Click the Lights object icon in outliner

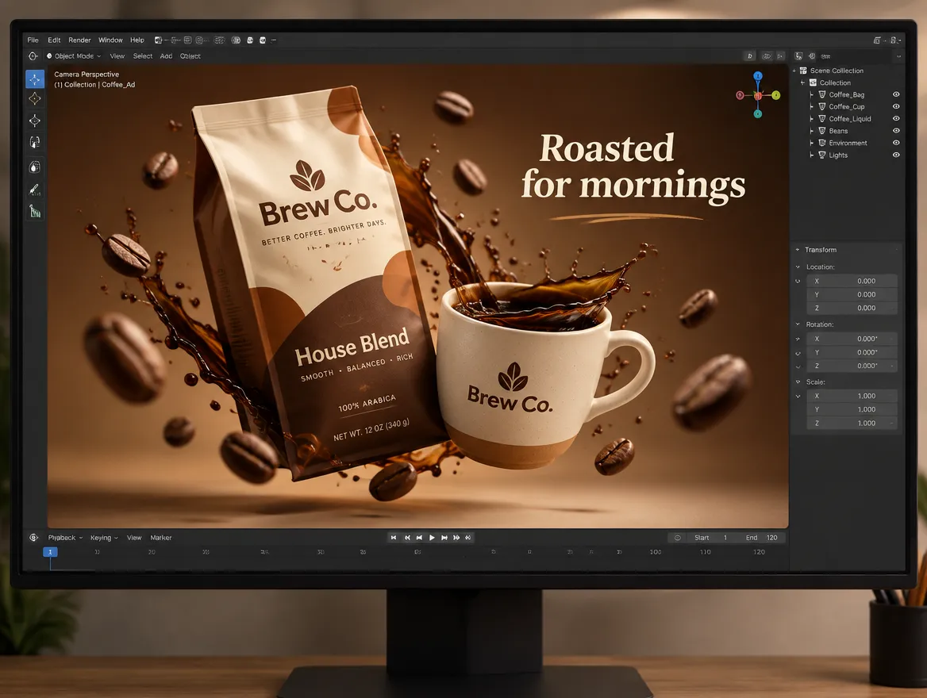(x=821, y=155)
